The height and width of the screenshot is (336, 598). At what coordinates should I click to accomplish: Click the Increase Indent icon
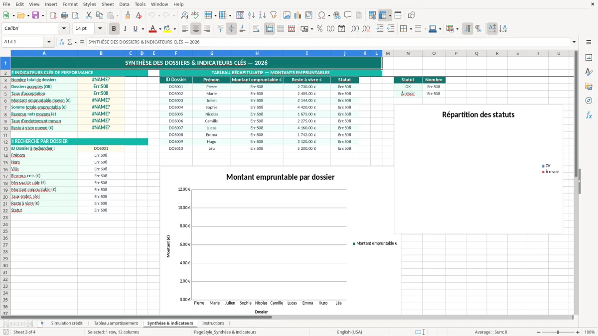[x=380, y=29]
